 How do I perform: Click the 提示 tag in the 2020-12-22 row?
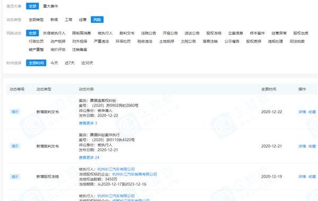pos(15,112)
